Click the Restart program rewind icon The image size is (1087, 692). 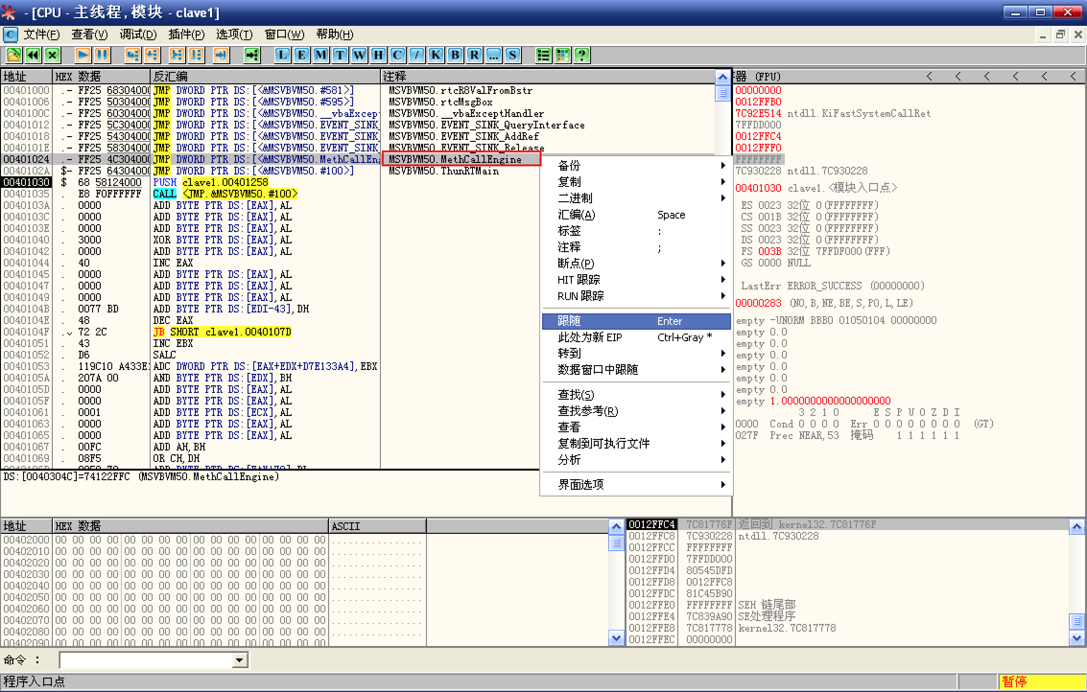point(33,55)
